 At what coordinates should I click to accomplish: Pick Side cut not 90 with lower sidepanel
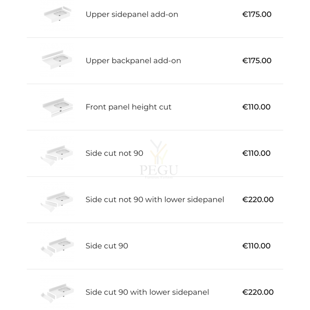pyautogui.click(x=155, y=200)
